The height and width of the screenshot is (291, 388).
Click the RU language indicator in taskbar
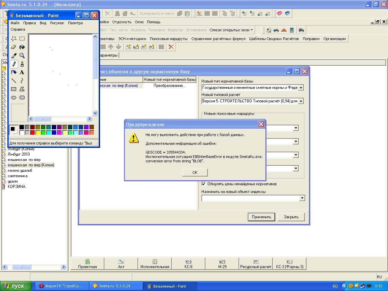coord(335,286)
